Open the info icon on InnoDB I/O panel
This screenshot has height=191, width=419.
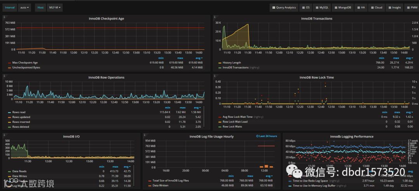coord(4,135)
